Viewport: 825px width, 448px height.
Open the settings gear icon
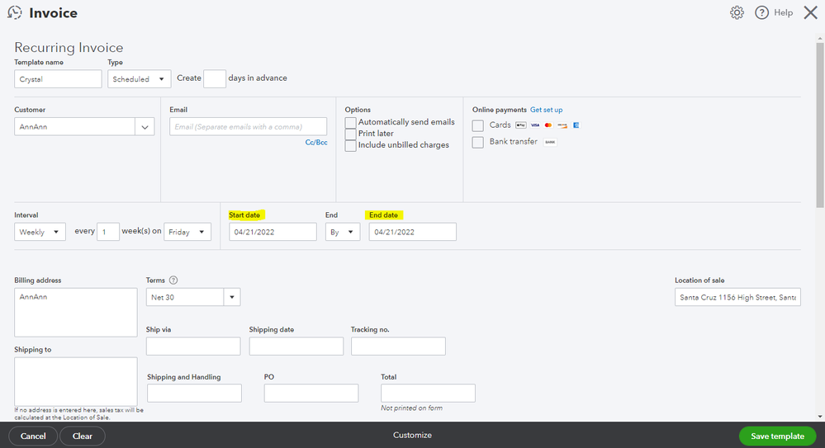click(737, 12)
